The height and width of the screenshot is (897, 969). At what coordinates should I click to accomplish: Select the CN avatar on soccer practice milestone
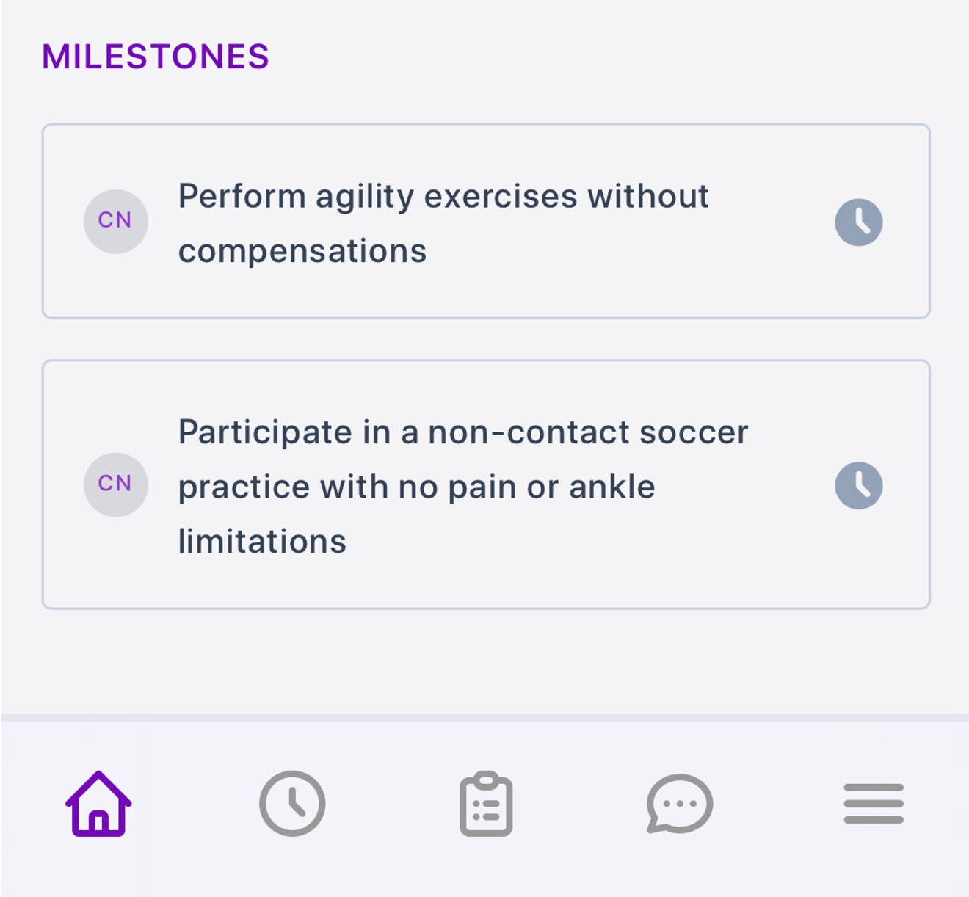116,484
